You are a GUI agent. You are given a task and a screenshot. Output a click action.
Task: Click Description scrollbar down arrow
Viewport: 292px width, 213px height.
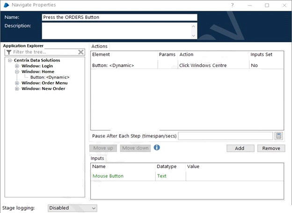pos(193,36)
